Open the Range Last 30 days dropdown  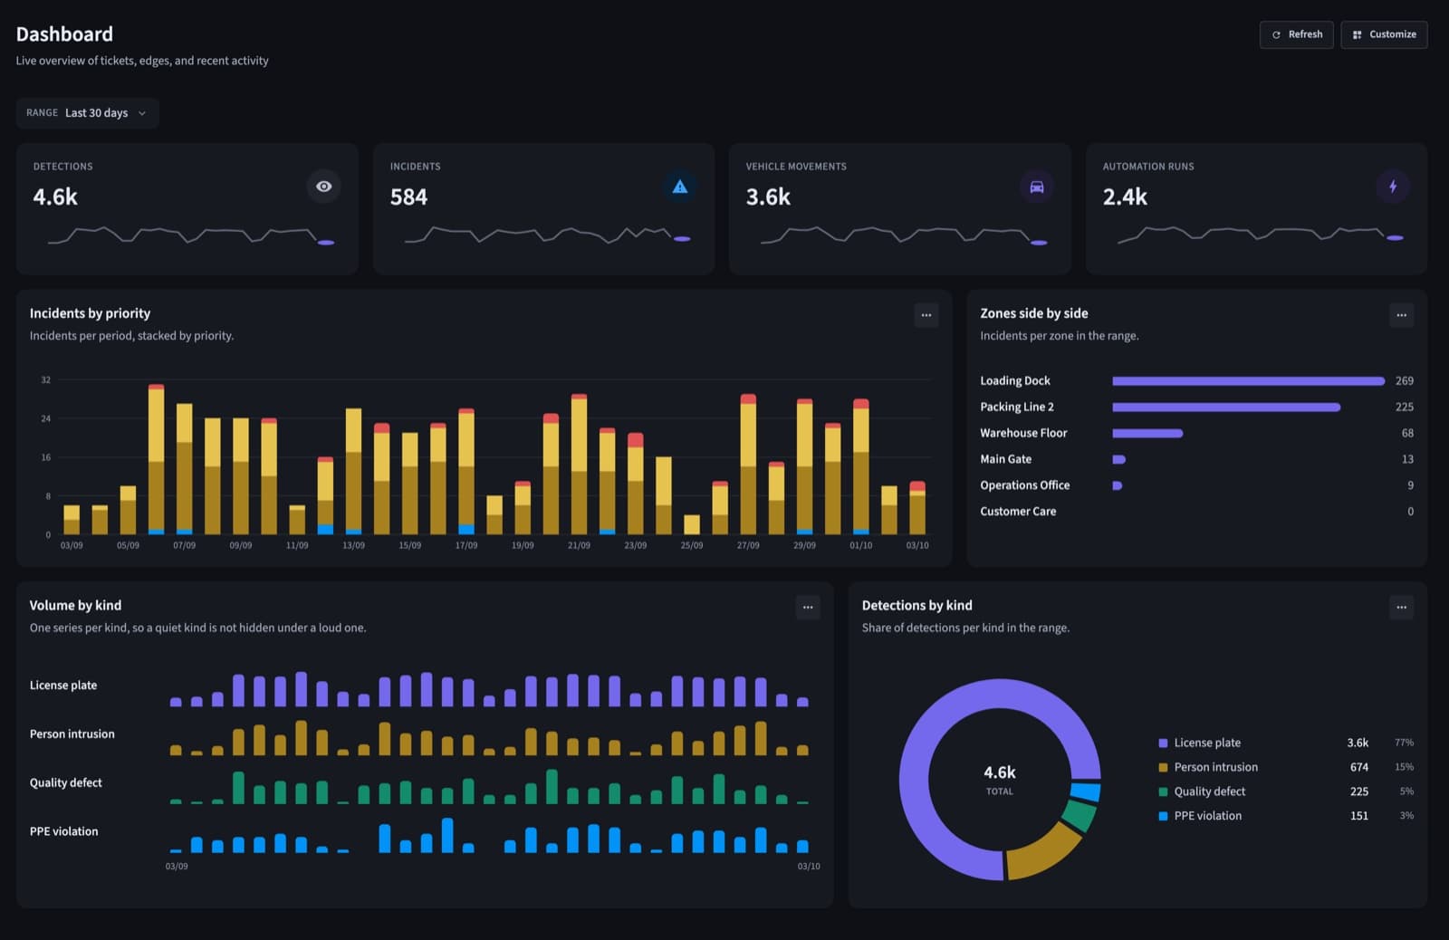click(87, 113)
